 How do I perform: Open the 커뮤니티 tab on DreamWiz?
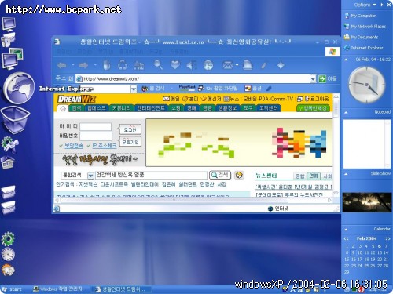(121, 108)
